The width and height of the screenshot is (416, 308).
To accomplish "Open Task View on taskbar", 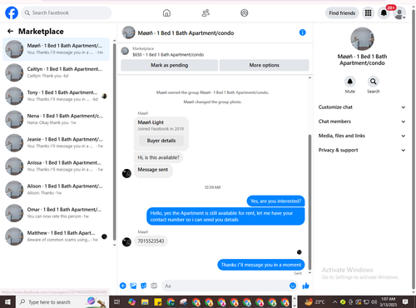I will [x=117, y=302].
